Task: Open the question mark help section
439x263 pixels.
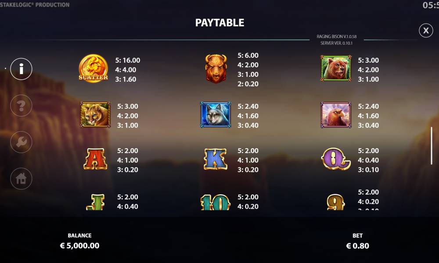Action: point(21,105)
